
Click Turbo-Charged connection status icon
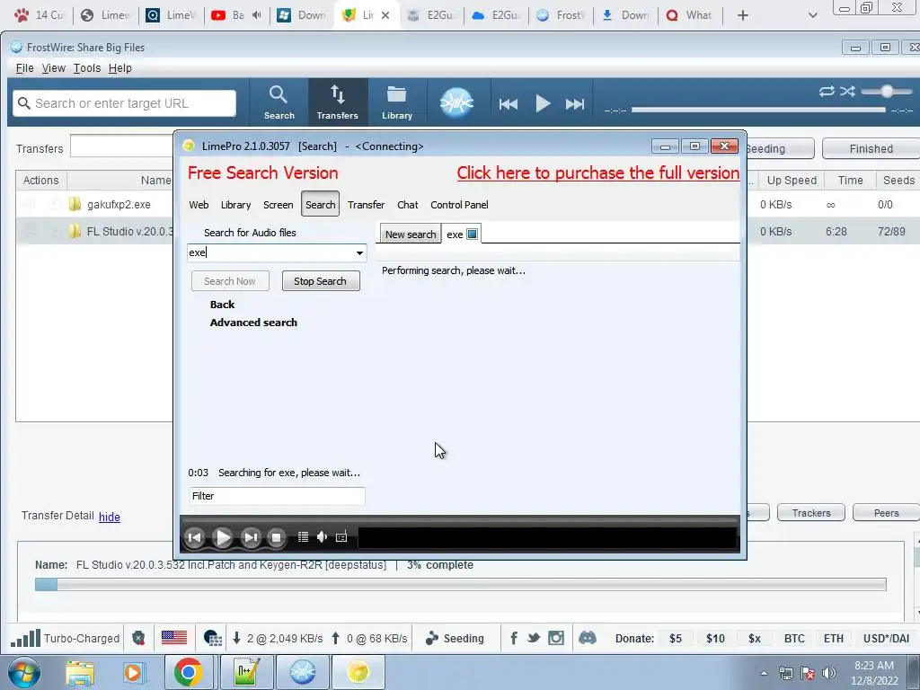[x=26, y=638]
